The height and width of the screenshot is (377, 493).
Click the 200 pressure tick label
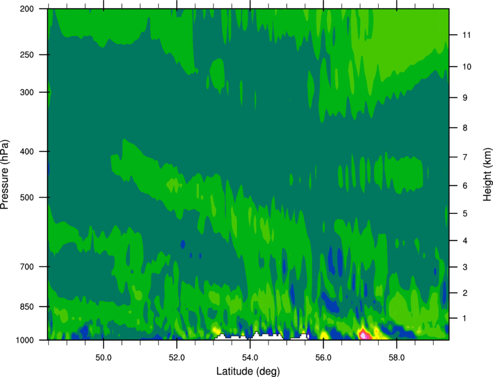27,9
